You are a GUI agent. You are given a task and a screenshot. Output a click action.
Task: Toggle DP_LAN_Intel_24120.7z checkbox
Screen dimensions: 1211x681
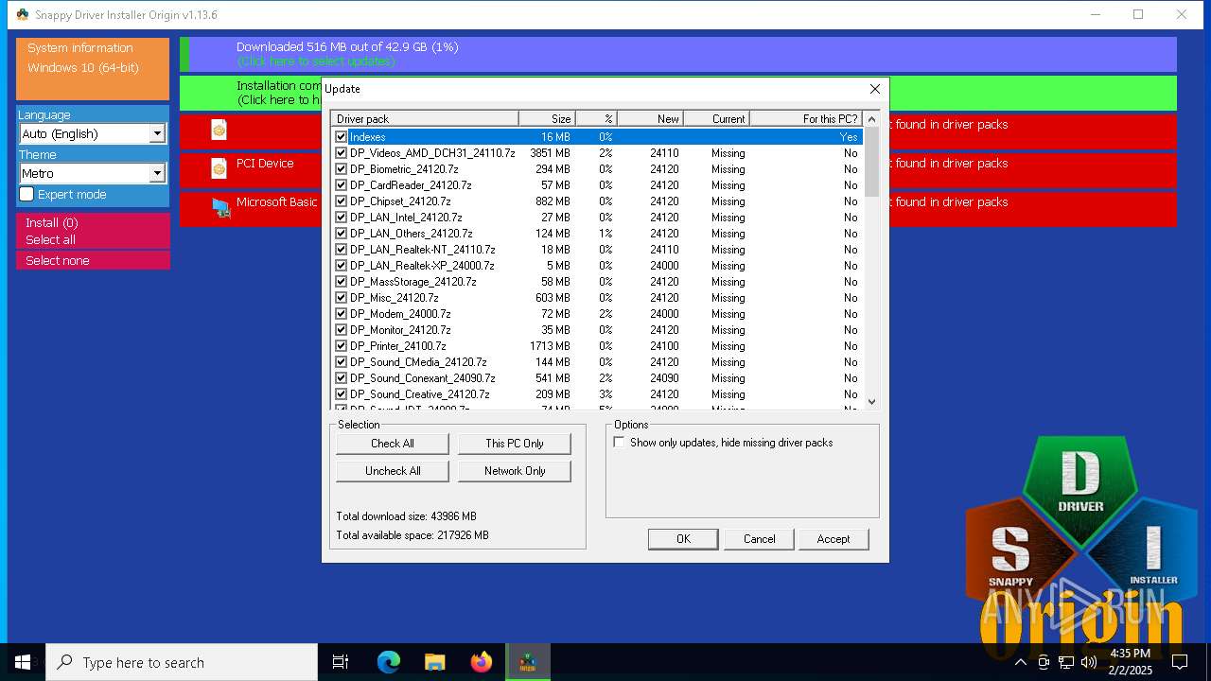[x=341, y=218]
